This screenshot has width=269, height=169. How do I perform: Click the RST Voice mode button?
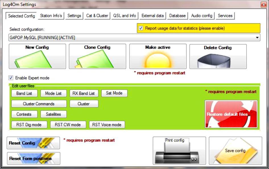107,125
